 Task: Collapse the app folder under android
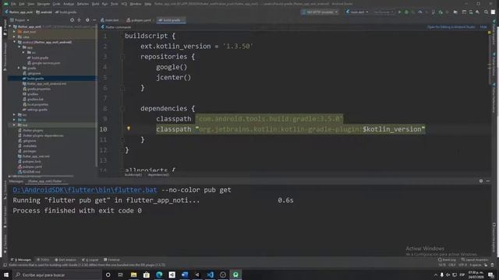click(x=19, y=47)
